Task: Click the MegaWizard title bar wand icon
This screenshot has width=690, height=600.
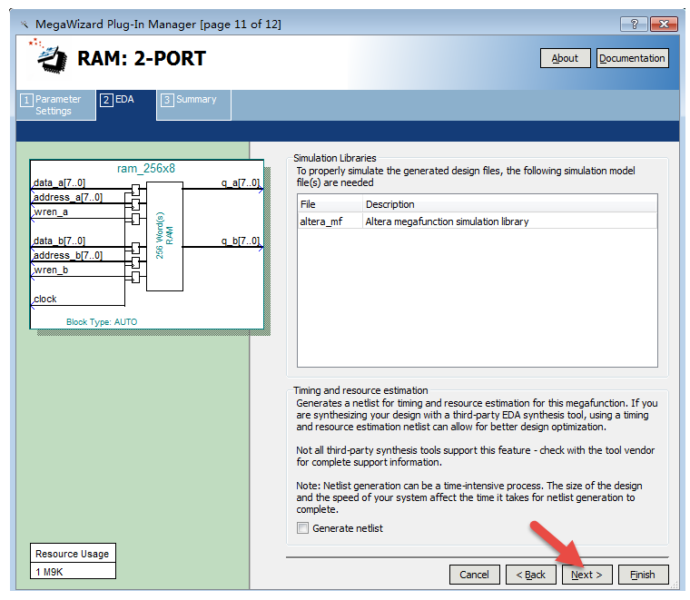Action: [25, 25]
